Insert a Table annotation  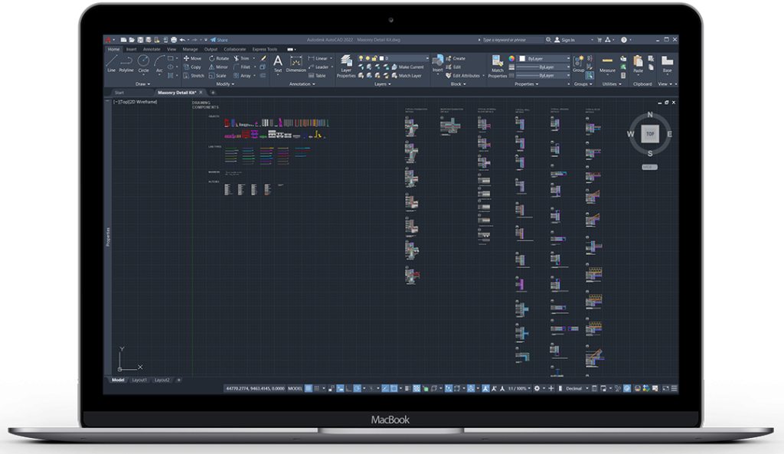click(317, 76)
